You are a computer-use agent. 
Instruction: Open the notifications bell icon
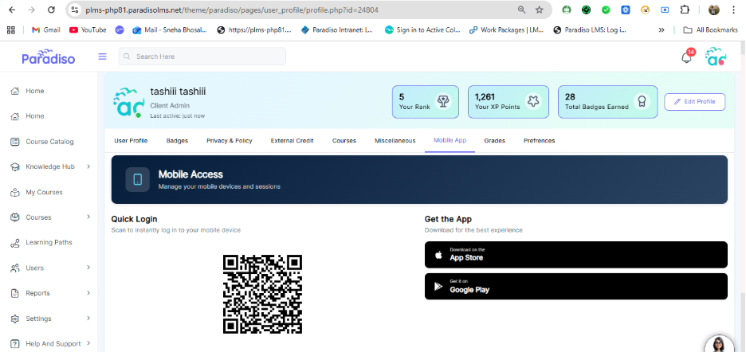pos(686,57)
